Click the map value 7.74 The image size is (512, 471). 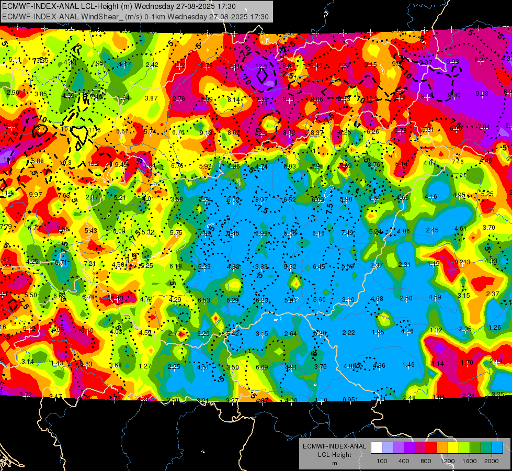(204, 200)
